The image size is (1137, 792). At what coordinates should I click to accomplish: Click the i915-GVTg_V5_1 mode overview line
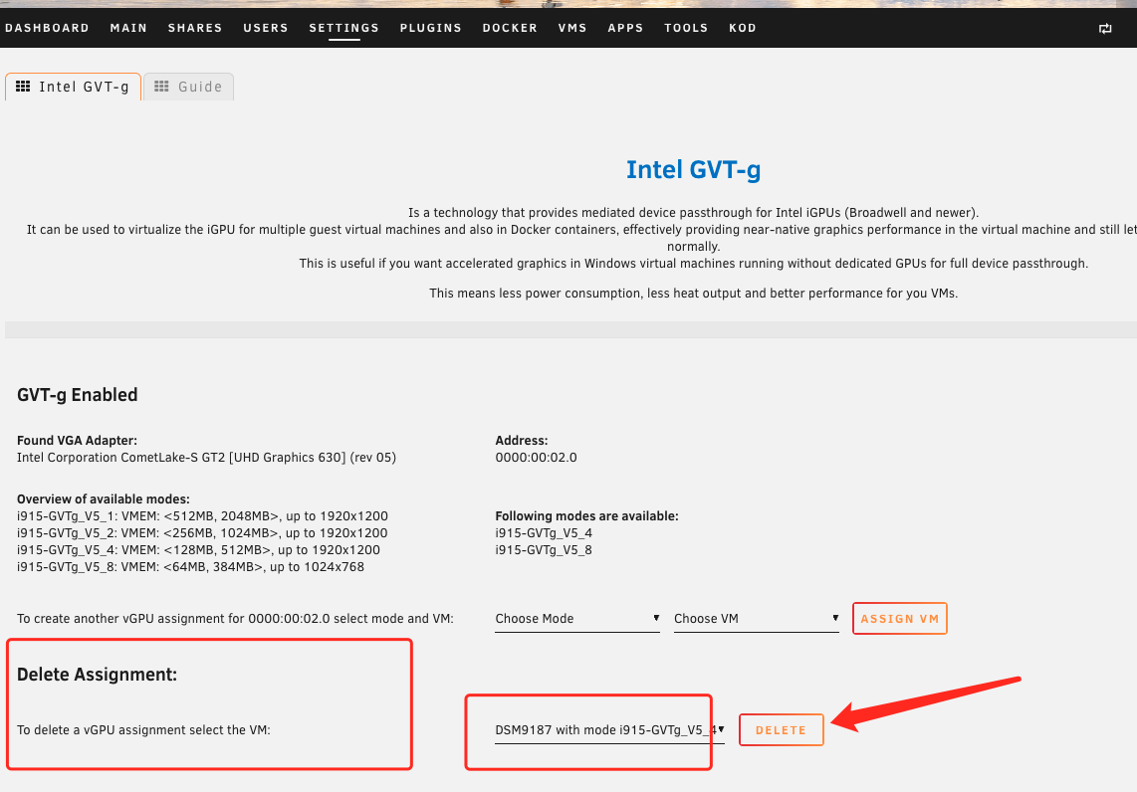pos(202,516)
